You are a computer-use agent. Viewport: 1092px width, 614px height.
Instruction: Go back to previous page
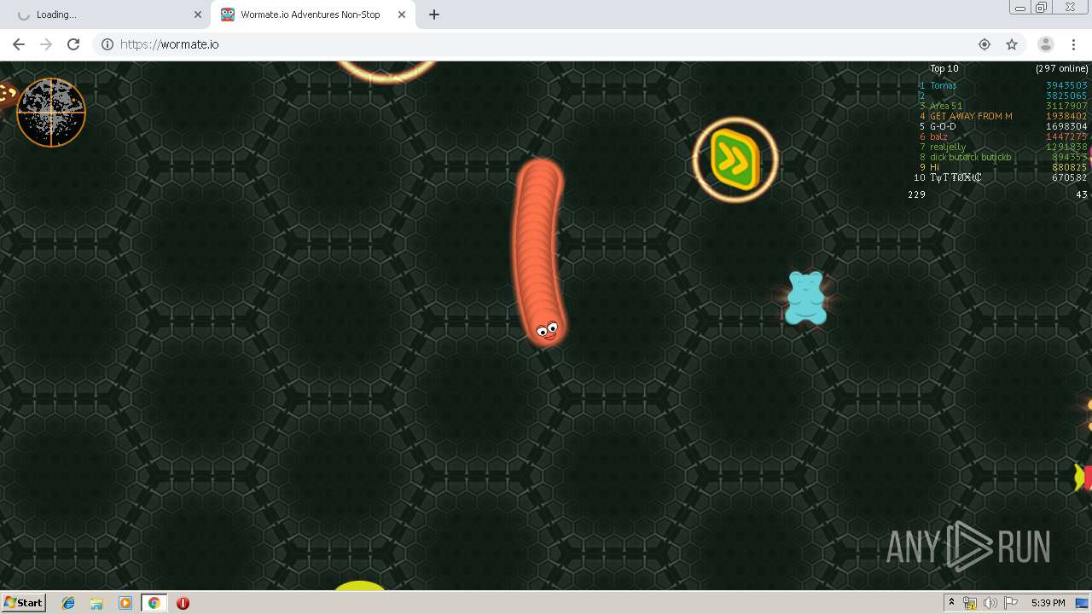point(19,44)
